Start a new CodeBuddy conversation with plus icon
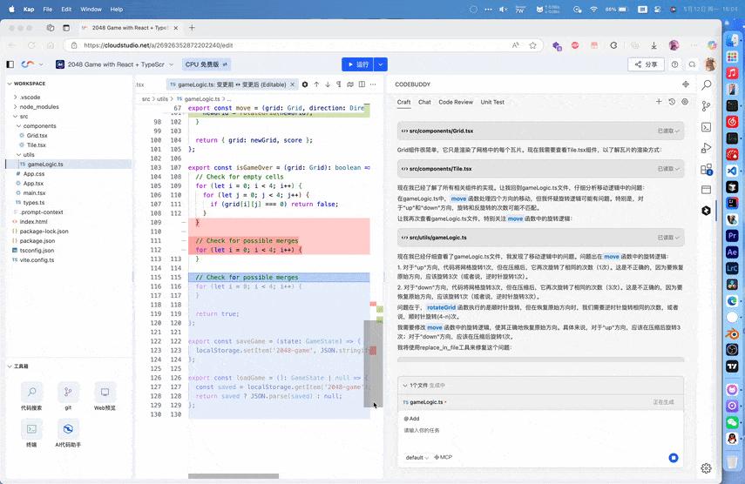 [659, 102]
